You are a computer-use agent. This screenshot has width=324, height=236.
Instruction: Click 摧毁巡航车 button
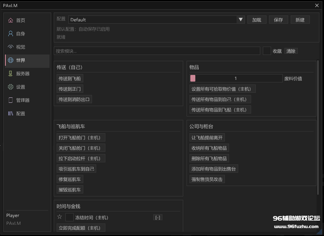point(70,189)
